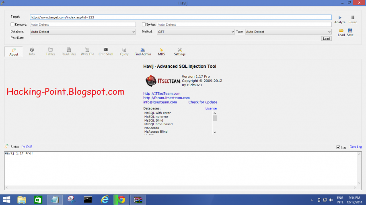Image resolution: width=366 pixels, height=205 pixels.
Task: Select 'MsSQL with error' in databases list
Action: click(x=158, y=113)
